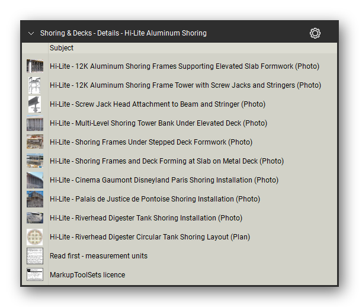This screenshot has height=307, width=359.
Task: Select thumbnail for Slab on Metal Deck
Action: [35, 161]
